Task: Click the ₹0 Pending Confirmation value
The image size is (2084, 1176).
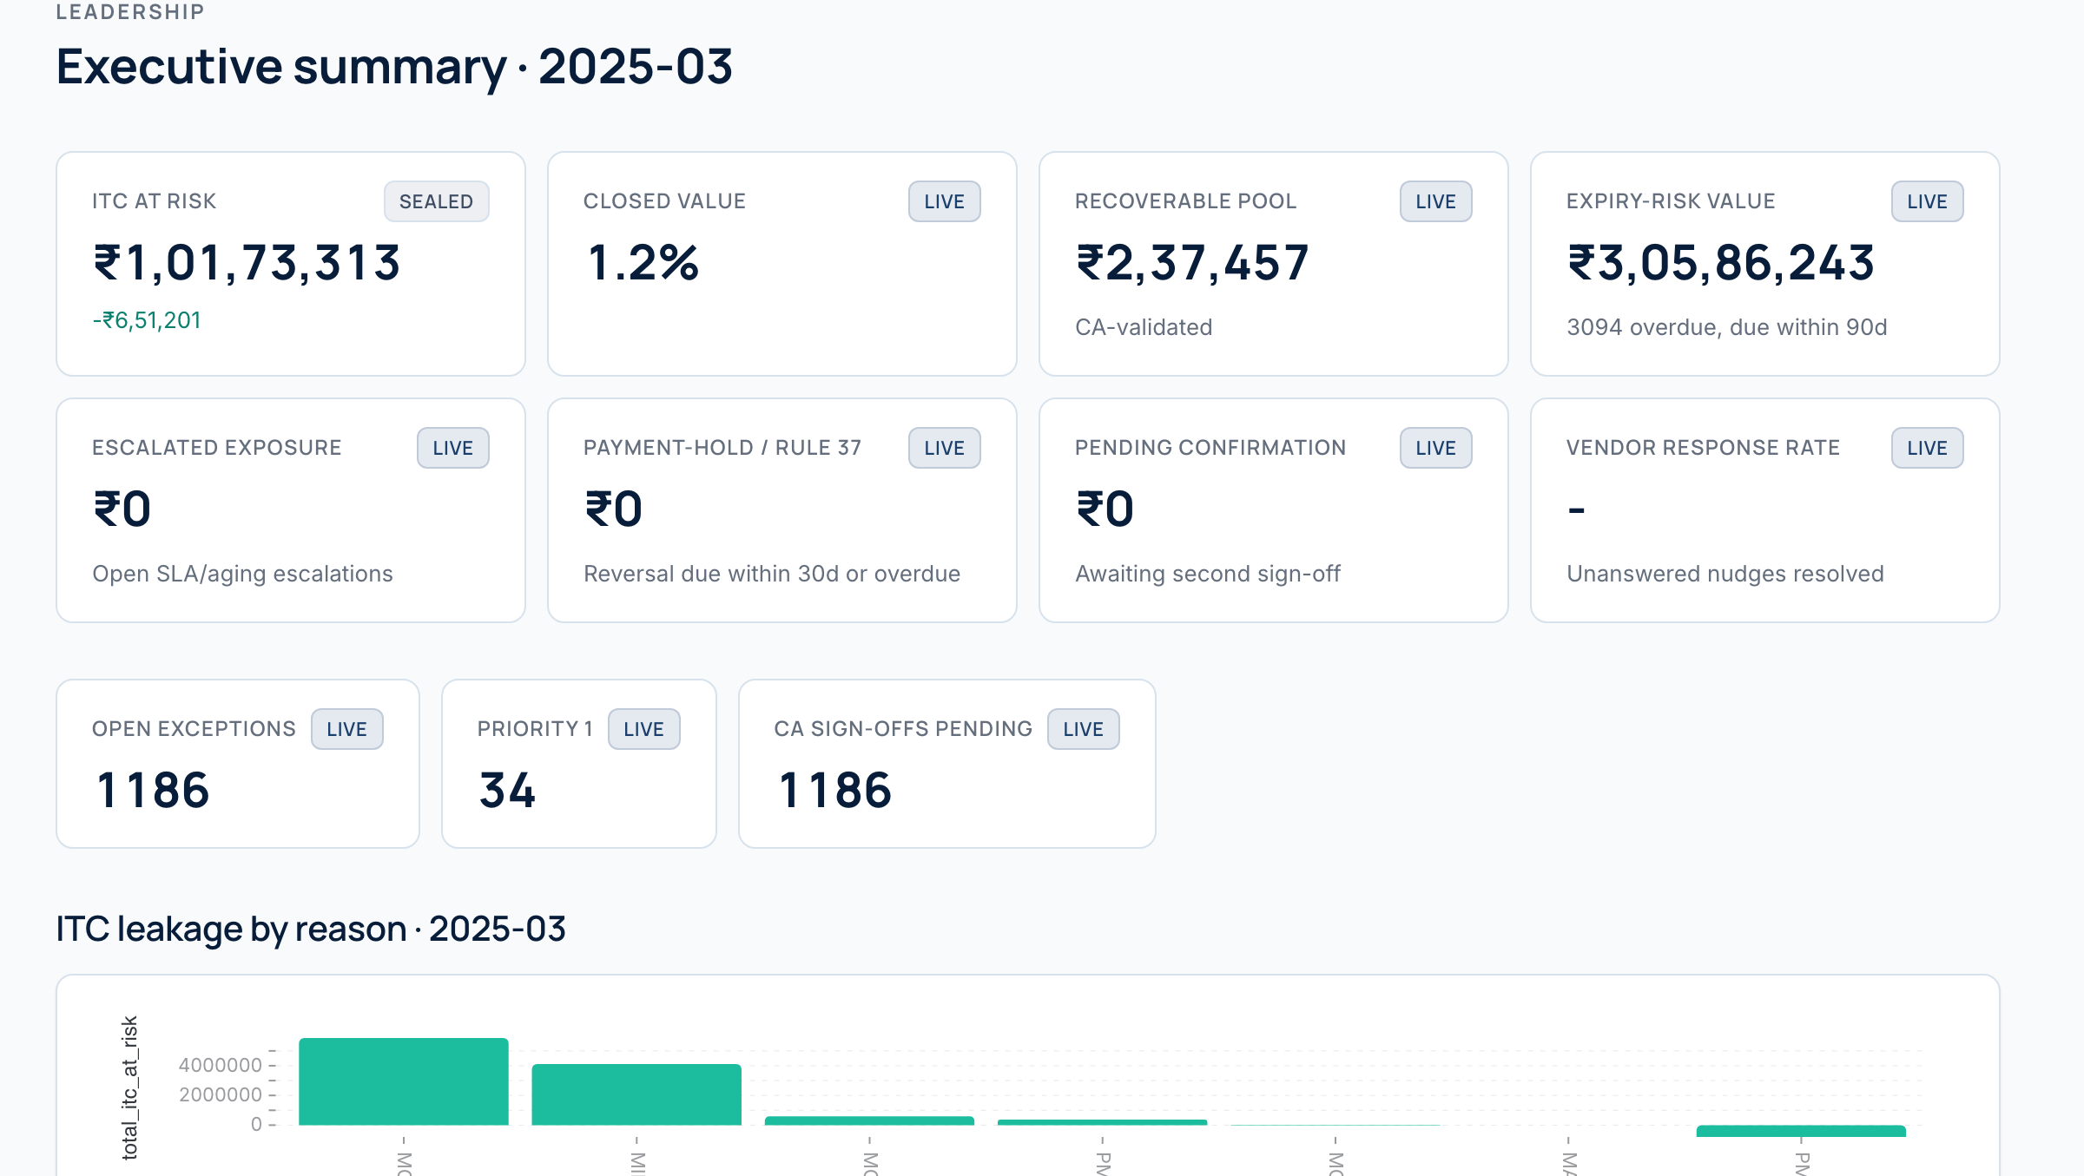Action: [x=1105, y=509]
